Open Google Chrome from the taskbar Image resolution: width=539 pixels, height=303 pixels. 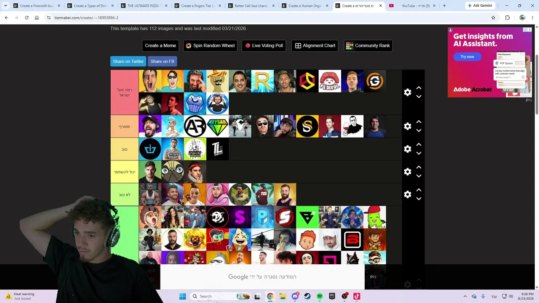270,296
